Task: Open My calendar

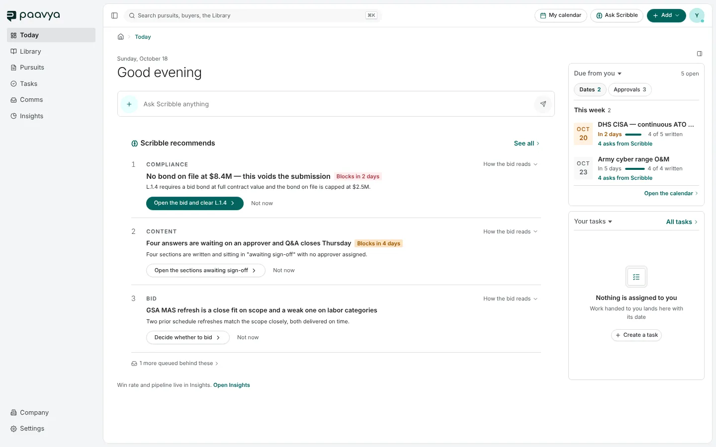Action: coord(561,15)
